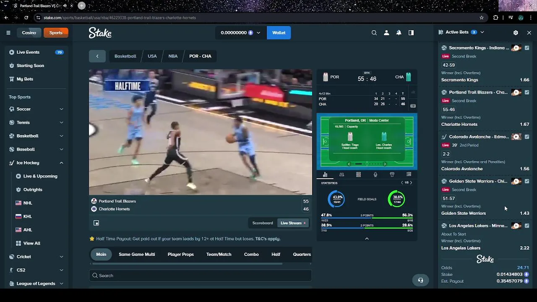Open the search magnifier in the header

pos(374,33)
